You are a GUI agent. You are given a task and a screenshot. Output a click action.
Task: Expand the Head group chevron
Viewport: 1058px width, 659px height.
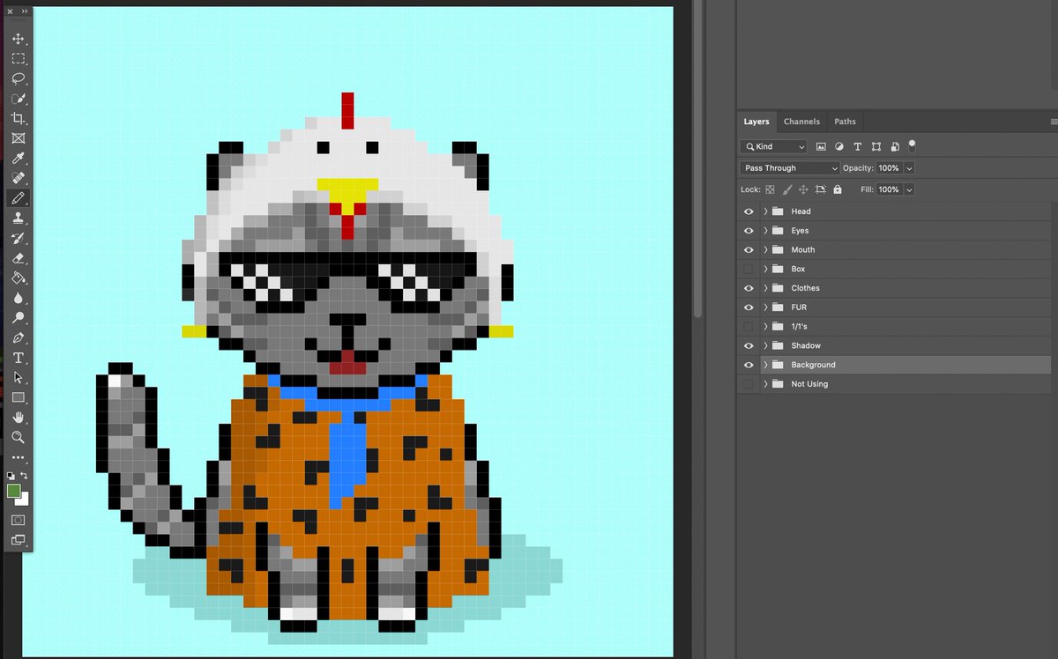tap(765, 211)
